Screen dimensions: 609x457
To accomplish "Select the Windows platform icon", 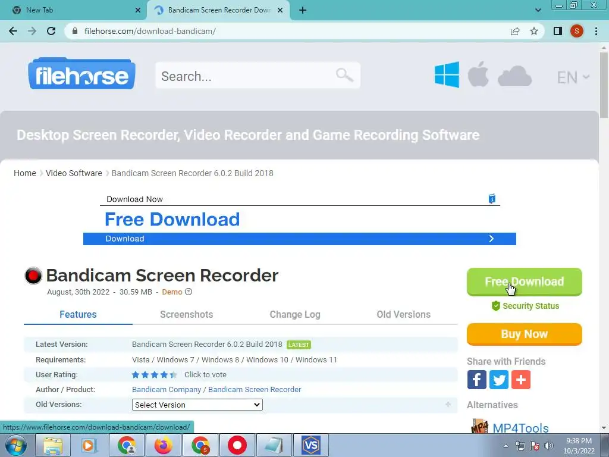I will (x=447, y=74).
